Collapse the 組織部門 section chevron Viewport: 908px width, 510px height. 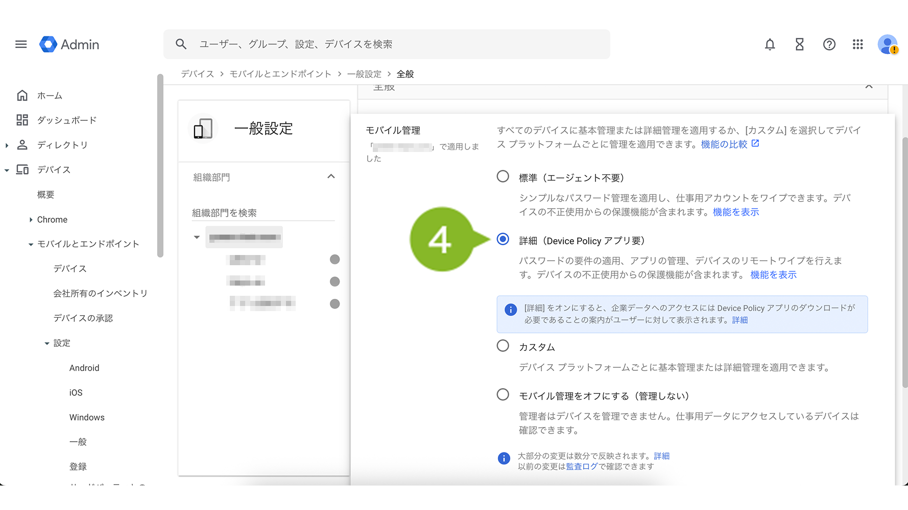pyautogui.click(x=331, y=176)
